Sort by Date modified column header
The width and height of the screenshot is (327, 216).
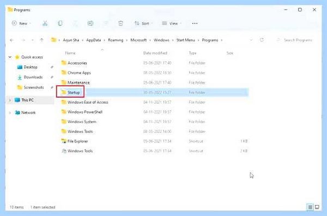pyautogui.click(x=155, y=53)
